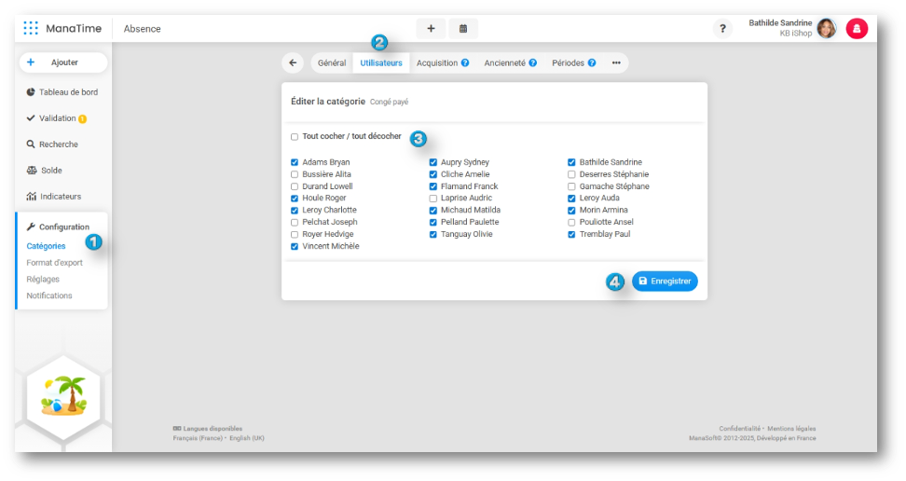Switch to the Général tab
Screen dimensions: 906x481
pos(332,63)
